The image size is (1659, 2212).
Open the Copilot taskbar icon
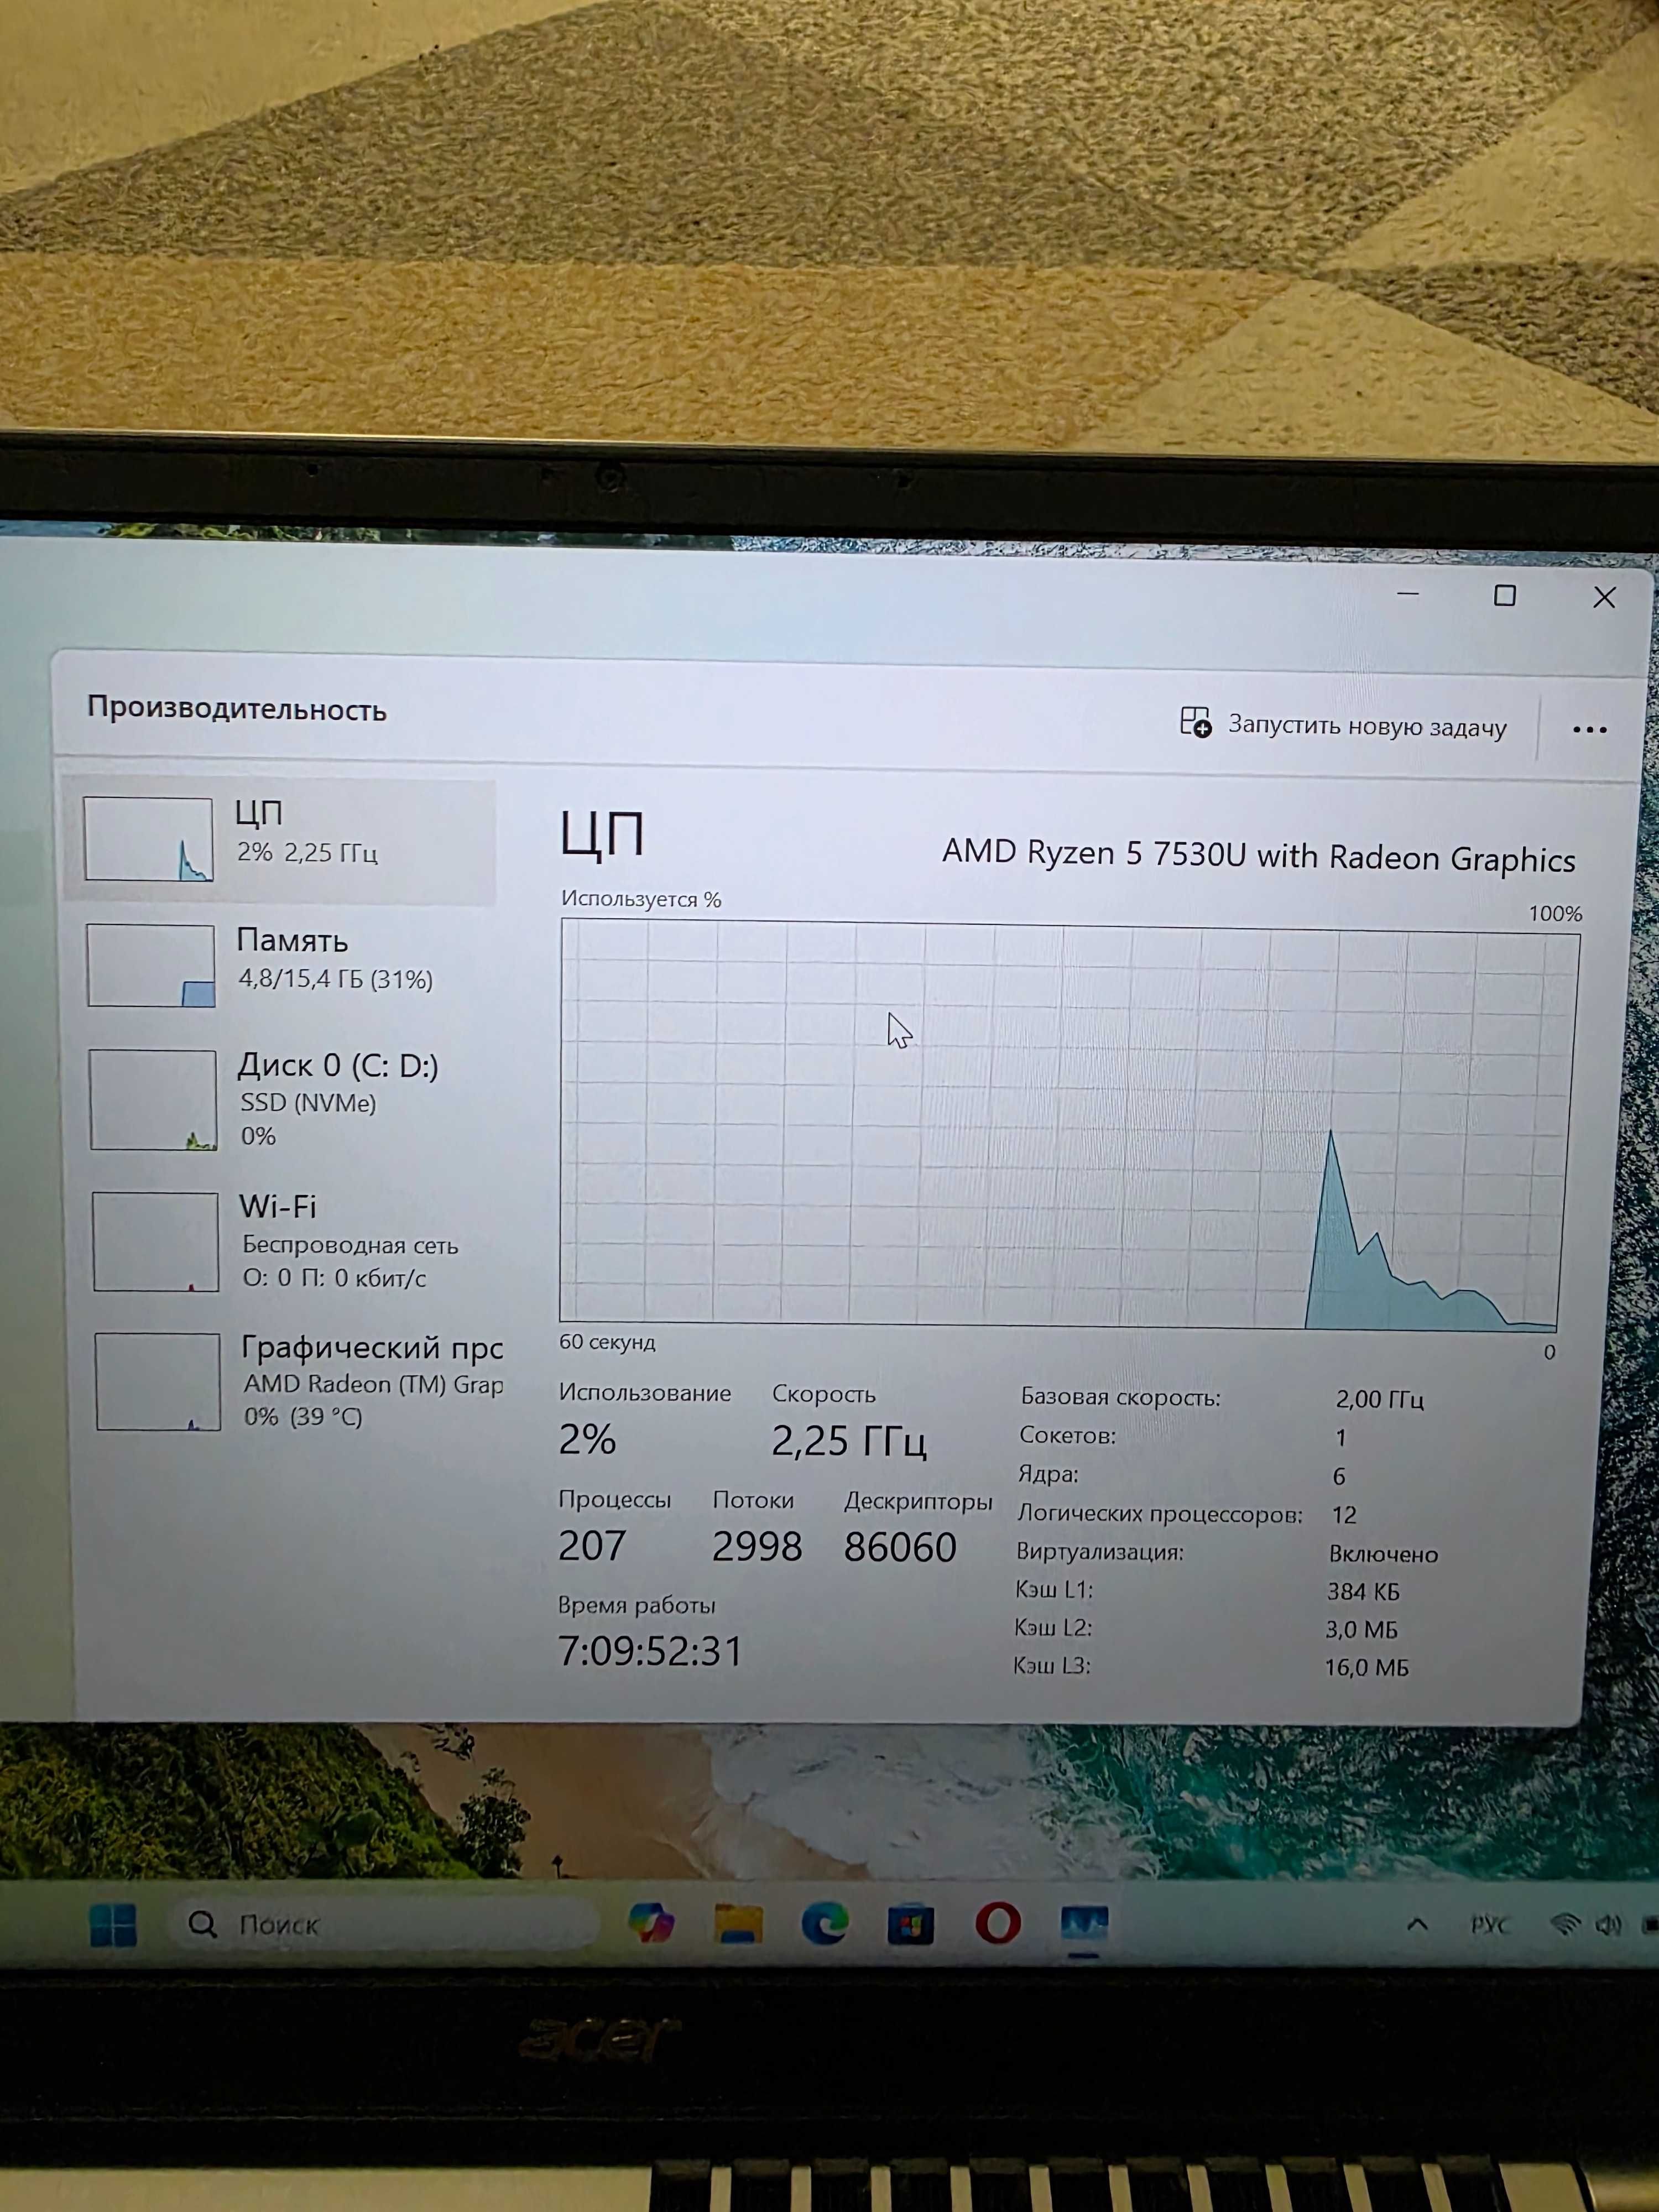(652, 1923)
